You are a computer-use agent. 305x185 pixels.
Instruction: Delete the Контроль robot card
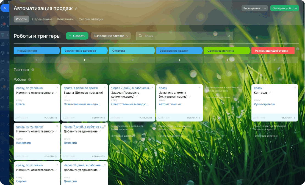pyautogui.click(x=295, y=87)
